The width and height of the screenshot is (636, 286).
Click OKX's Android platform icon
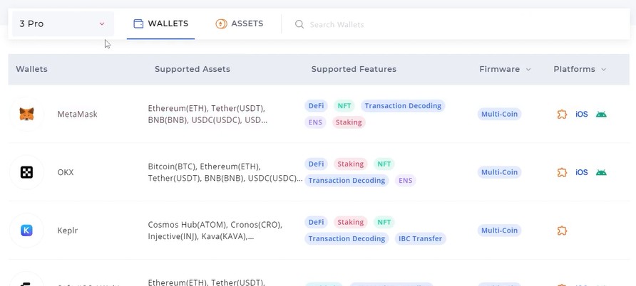[x=601, y=172]
